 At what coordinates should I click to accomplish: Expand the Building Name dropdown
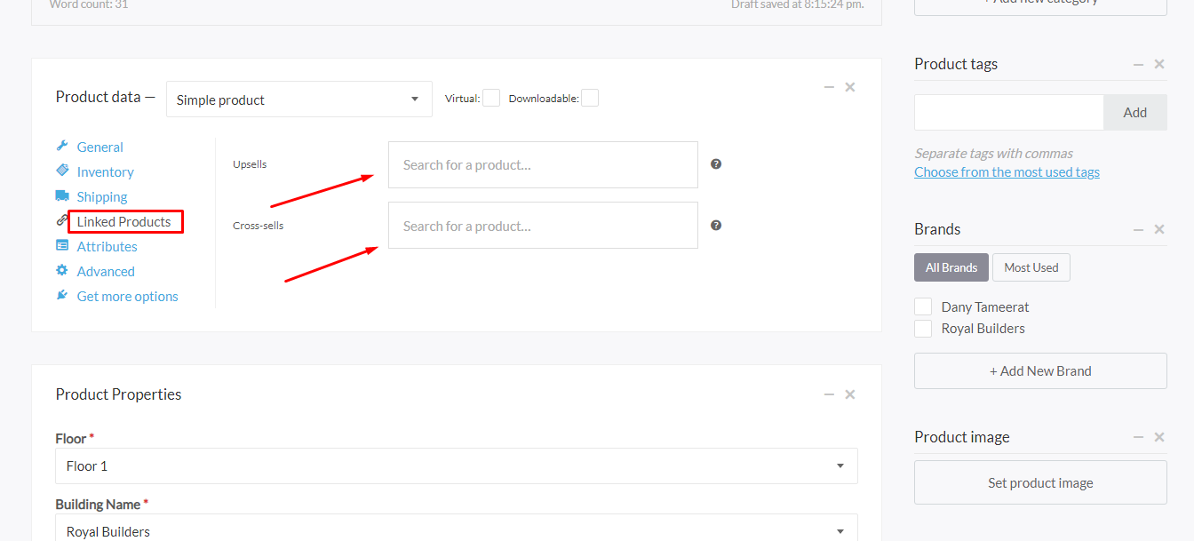(457, 530)
